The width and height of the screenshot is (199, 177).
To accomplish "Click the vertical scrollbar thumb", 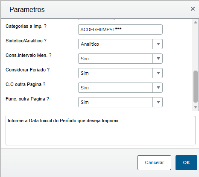I will click(x=196, y=86).
